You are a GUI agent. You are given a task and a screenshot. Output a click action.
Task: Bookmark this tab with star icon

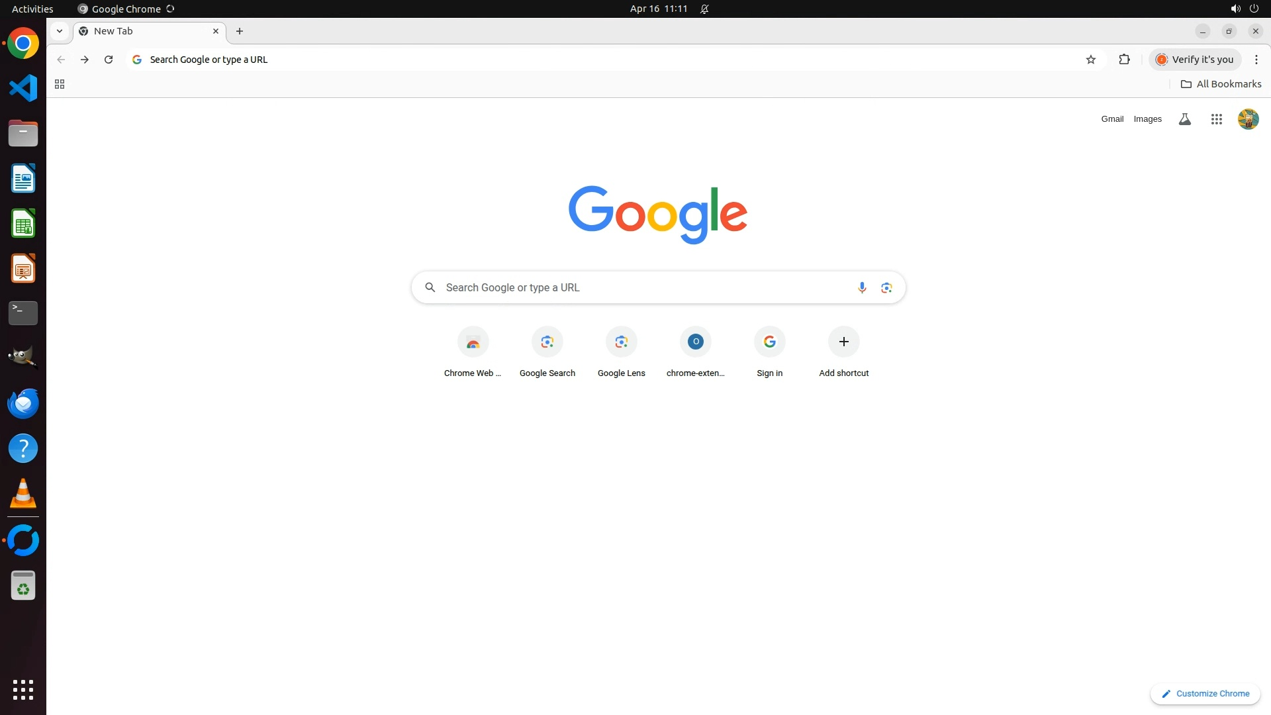[1091, 60]
